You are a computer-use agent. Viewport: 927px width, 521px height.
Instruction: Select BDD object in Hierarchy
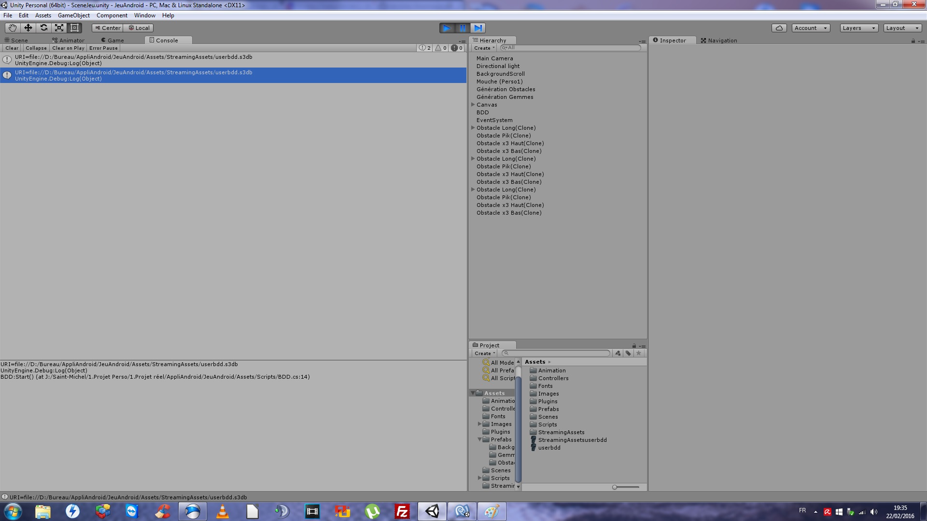point(482,112)
